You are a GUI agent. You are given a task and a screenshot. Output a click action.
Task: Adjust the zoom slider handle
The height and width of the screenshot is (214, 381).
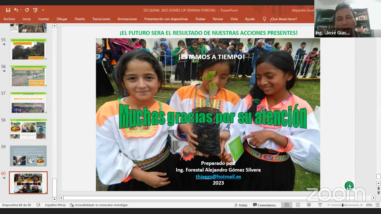(343, 205)
